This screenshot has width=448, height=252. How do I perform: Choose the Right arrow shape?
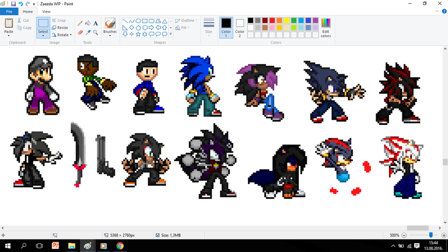[x=151, y=28]
